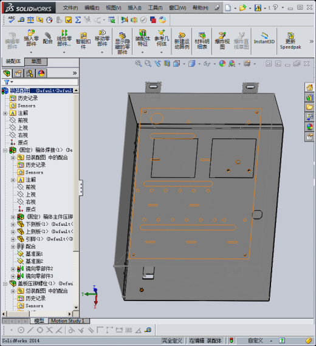Viewport: 316px width, 346px height.
Task: Open the 编辑(E) menu
Action: point(92,8)
